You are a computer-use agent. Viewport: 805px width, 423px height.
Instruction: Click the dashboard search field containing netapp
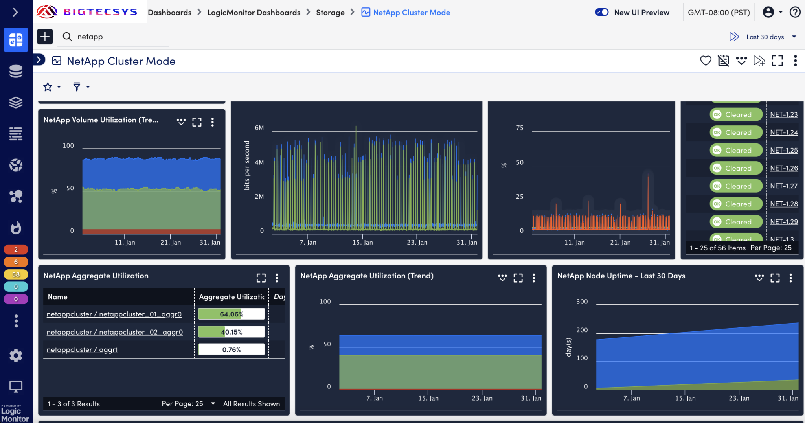tap(118, 37)
